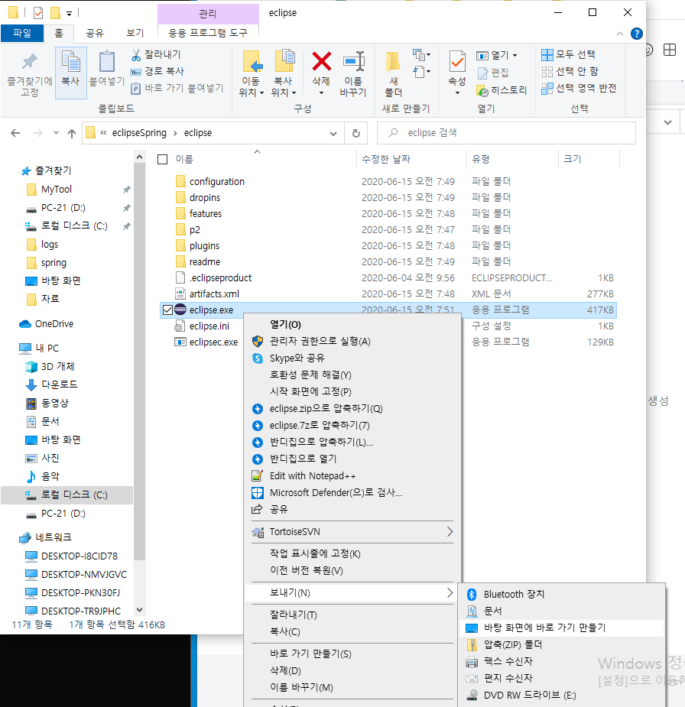Screen dimensions: 685x707
Task: Click the Rename ribbon icon
Action: 353,73
